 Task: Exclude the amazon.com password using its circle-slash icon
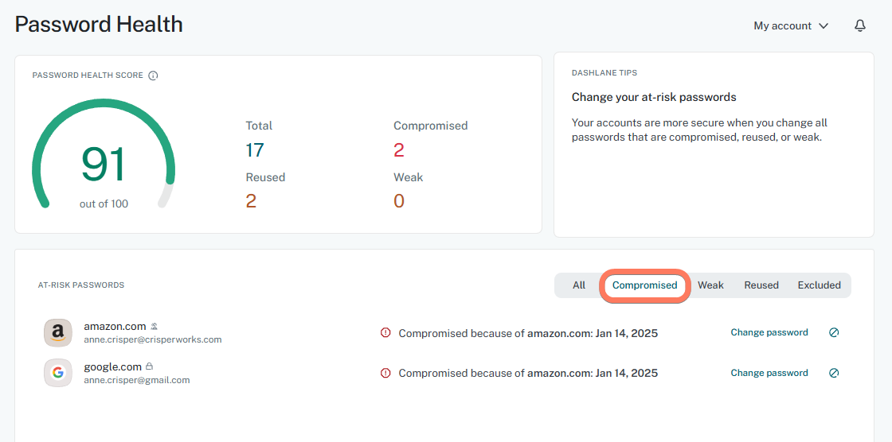click(834, 333)
